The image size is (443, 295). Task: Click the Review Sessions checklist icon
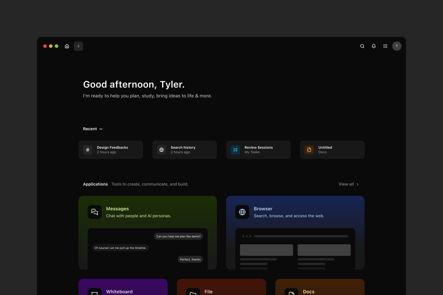pos(235,150)
